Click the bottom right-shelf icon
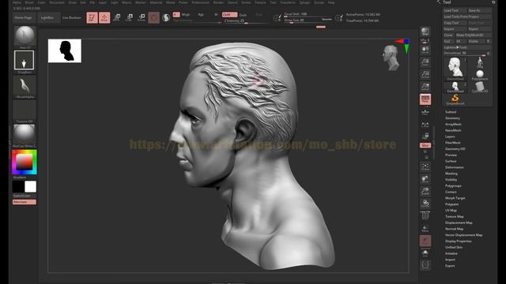Image resolution: width=506 pixels, height=284 pixels. tap(425, 265)
